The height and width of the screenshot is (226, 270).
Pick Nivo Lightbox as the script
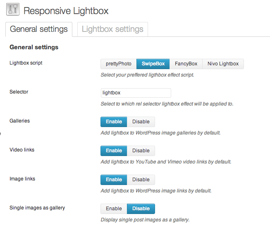click(223, 64)
